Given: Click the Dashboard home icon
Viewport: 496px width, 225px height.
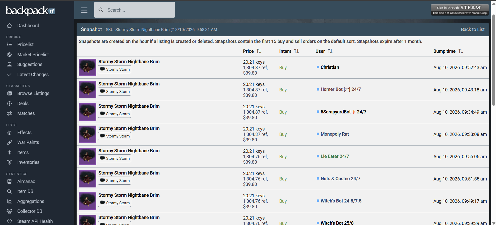Looking at the screenshot, I should [x=10, y=26].
